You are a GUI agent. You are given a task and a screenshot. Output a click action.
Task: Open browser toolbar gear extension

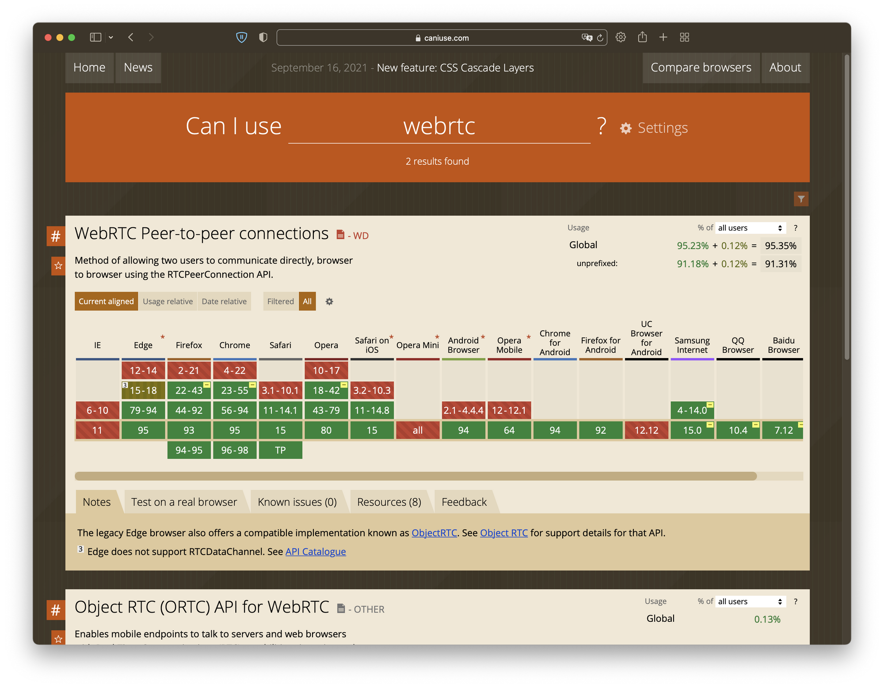[x=621, y=38]
